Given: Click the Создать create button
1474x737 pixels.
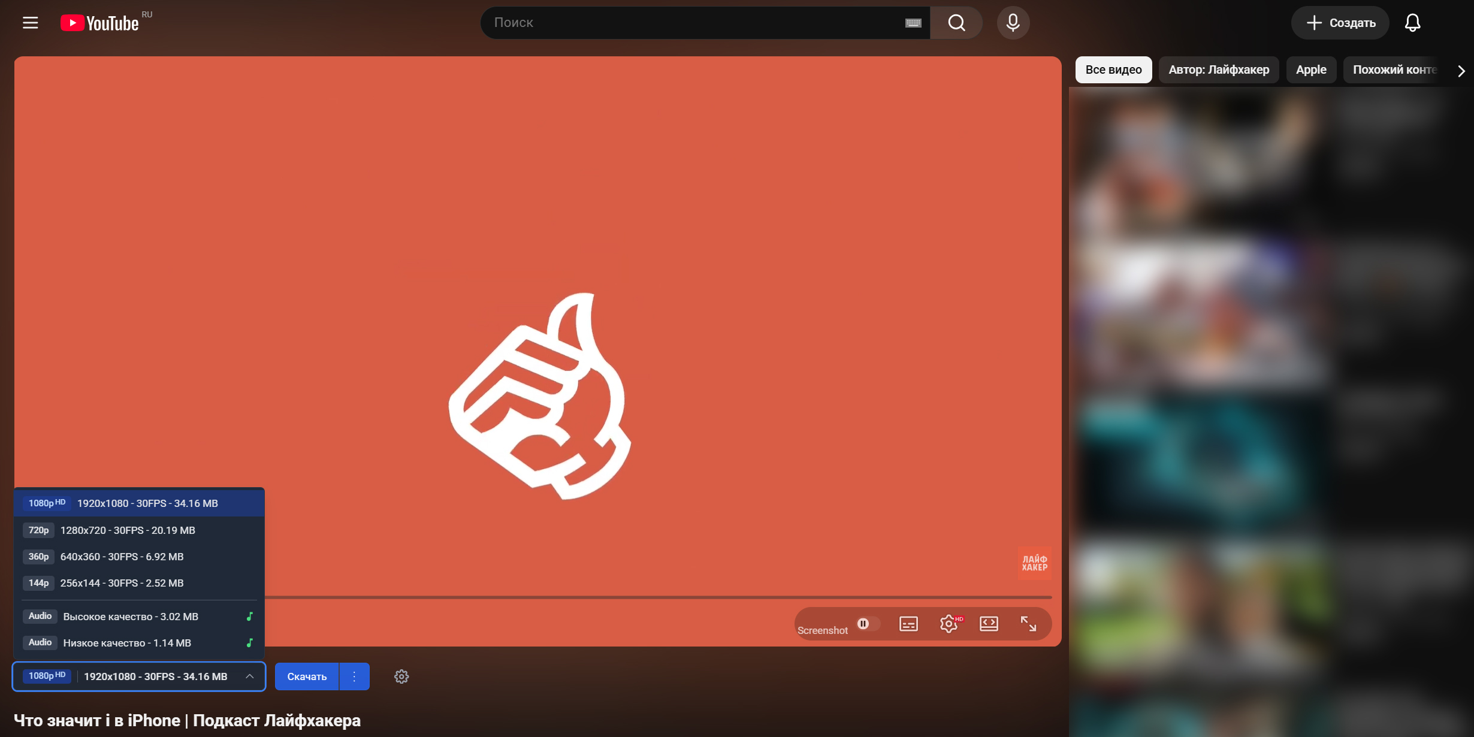Looking at the screenshot, I should point(1340,23).
